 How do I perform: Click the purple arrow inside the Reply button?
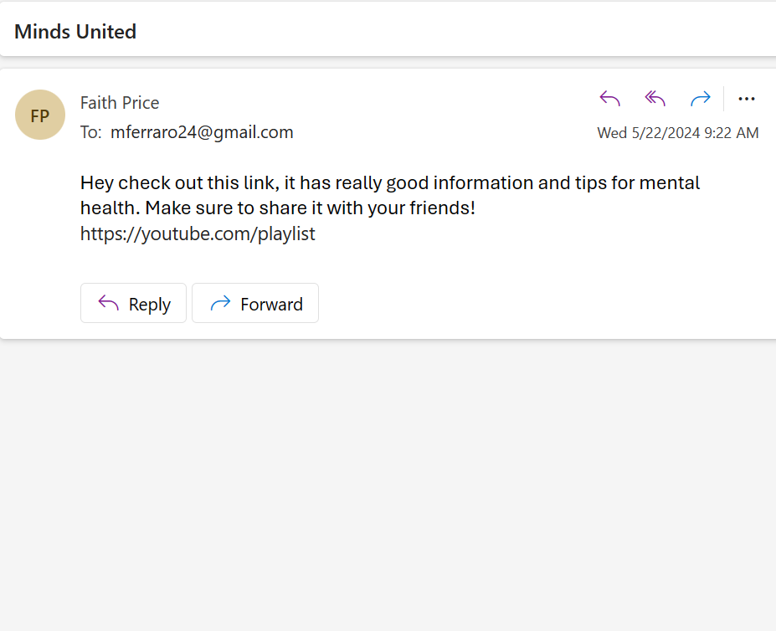[x=109, y=304]
